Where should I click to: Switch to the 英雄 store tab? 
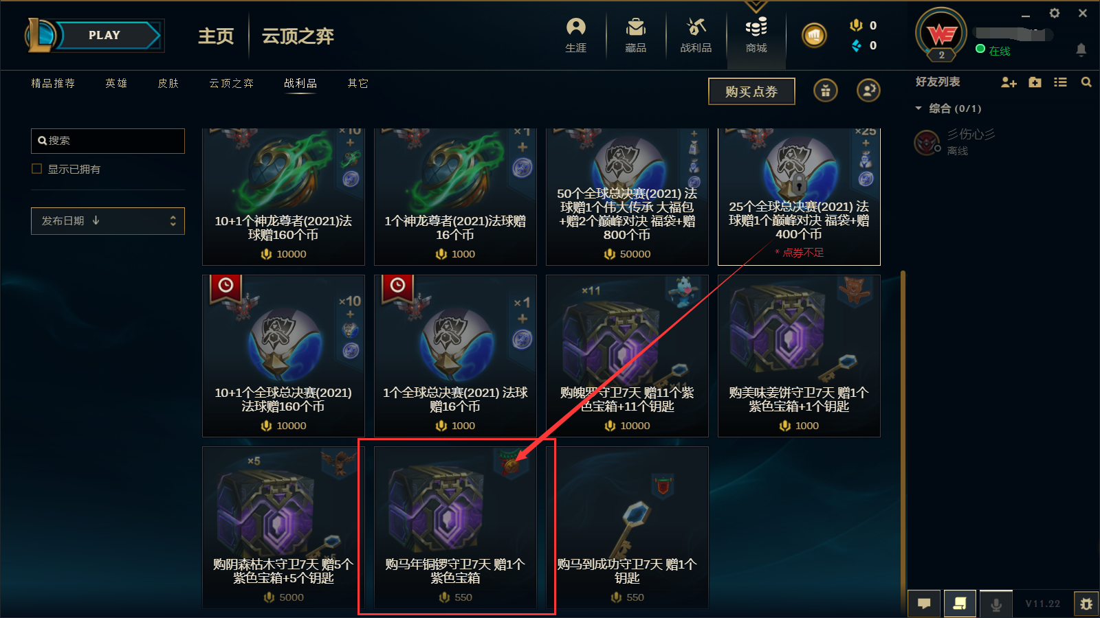pos(116,83)
